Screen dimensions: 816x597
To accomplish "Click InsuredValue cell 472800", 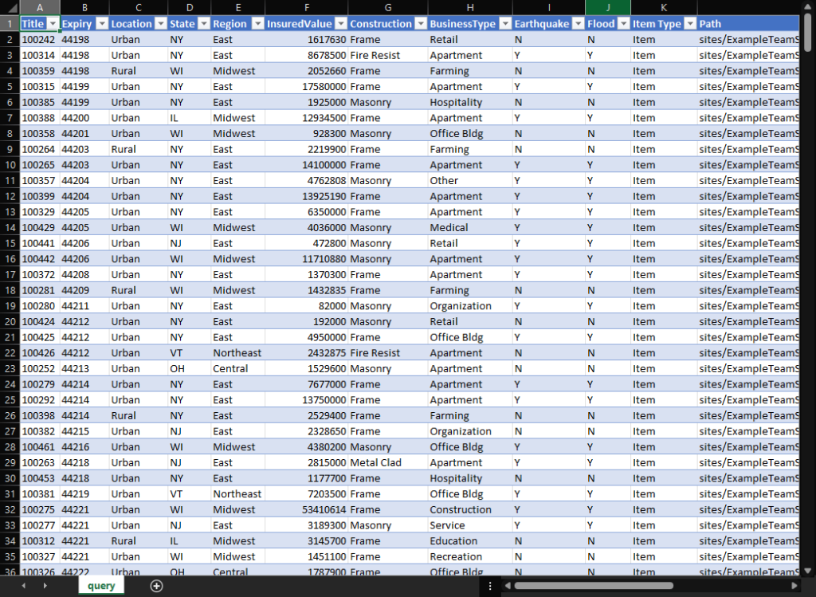I will tap(307, 243).
